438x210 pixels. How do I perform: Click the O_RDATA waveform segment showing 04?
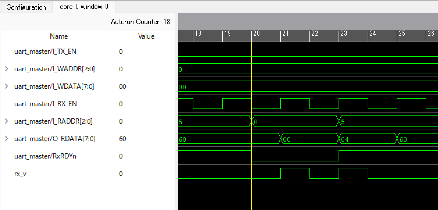pyautogui.click(x=367, y=139)
